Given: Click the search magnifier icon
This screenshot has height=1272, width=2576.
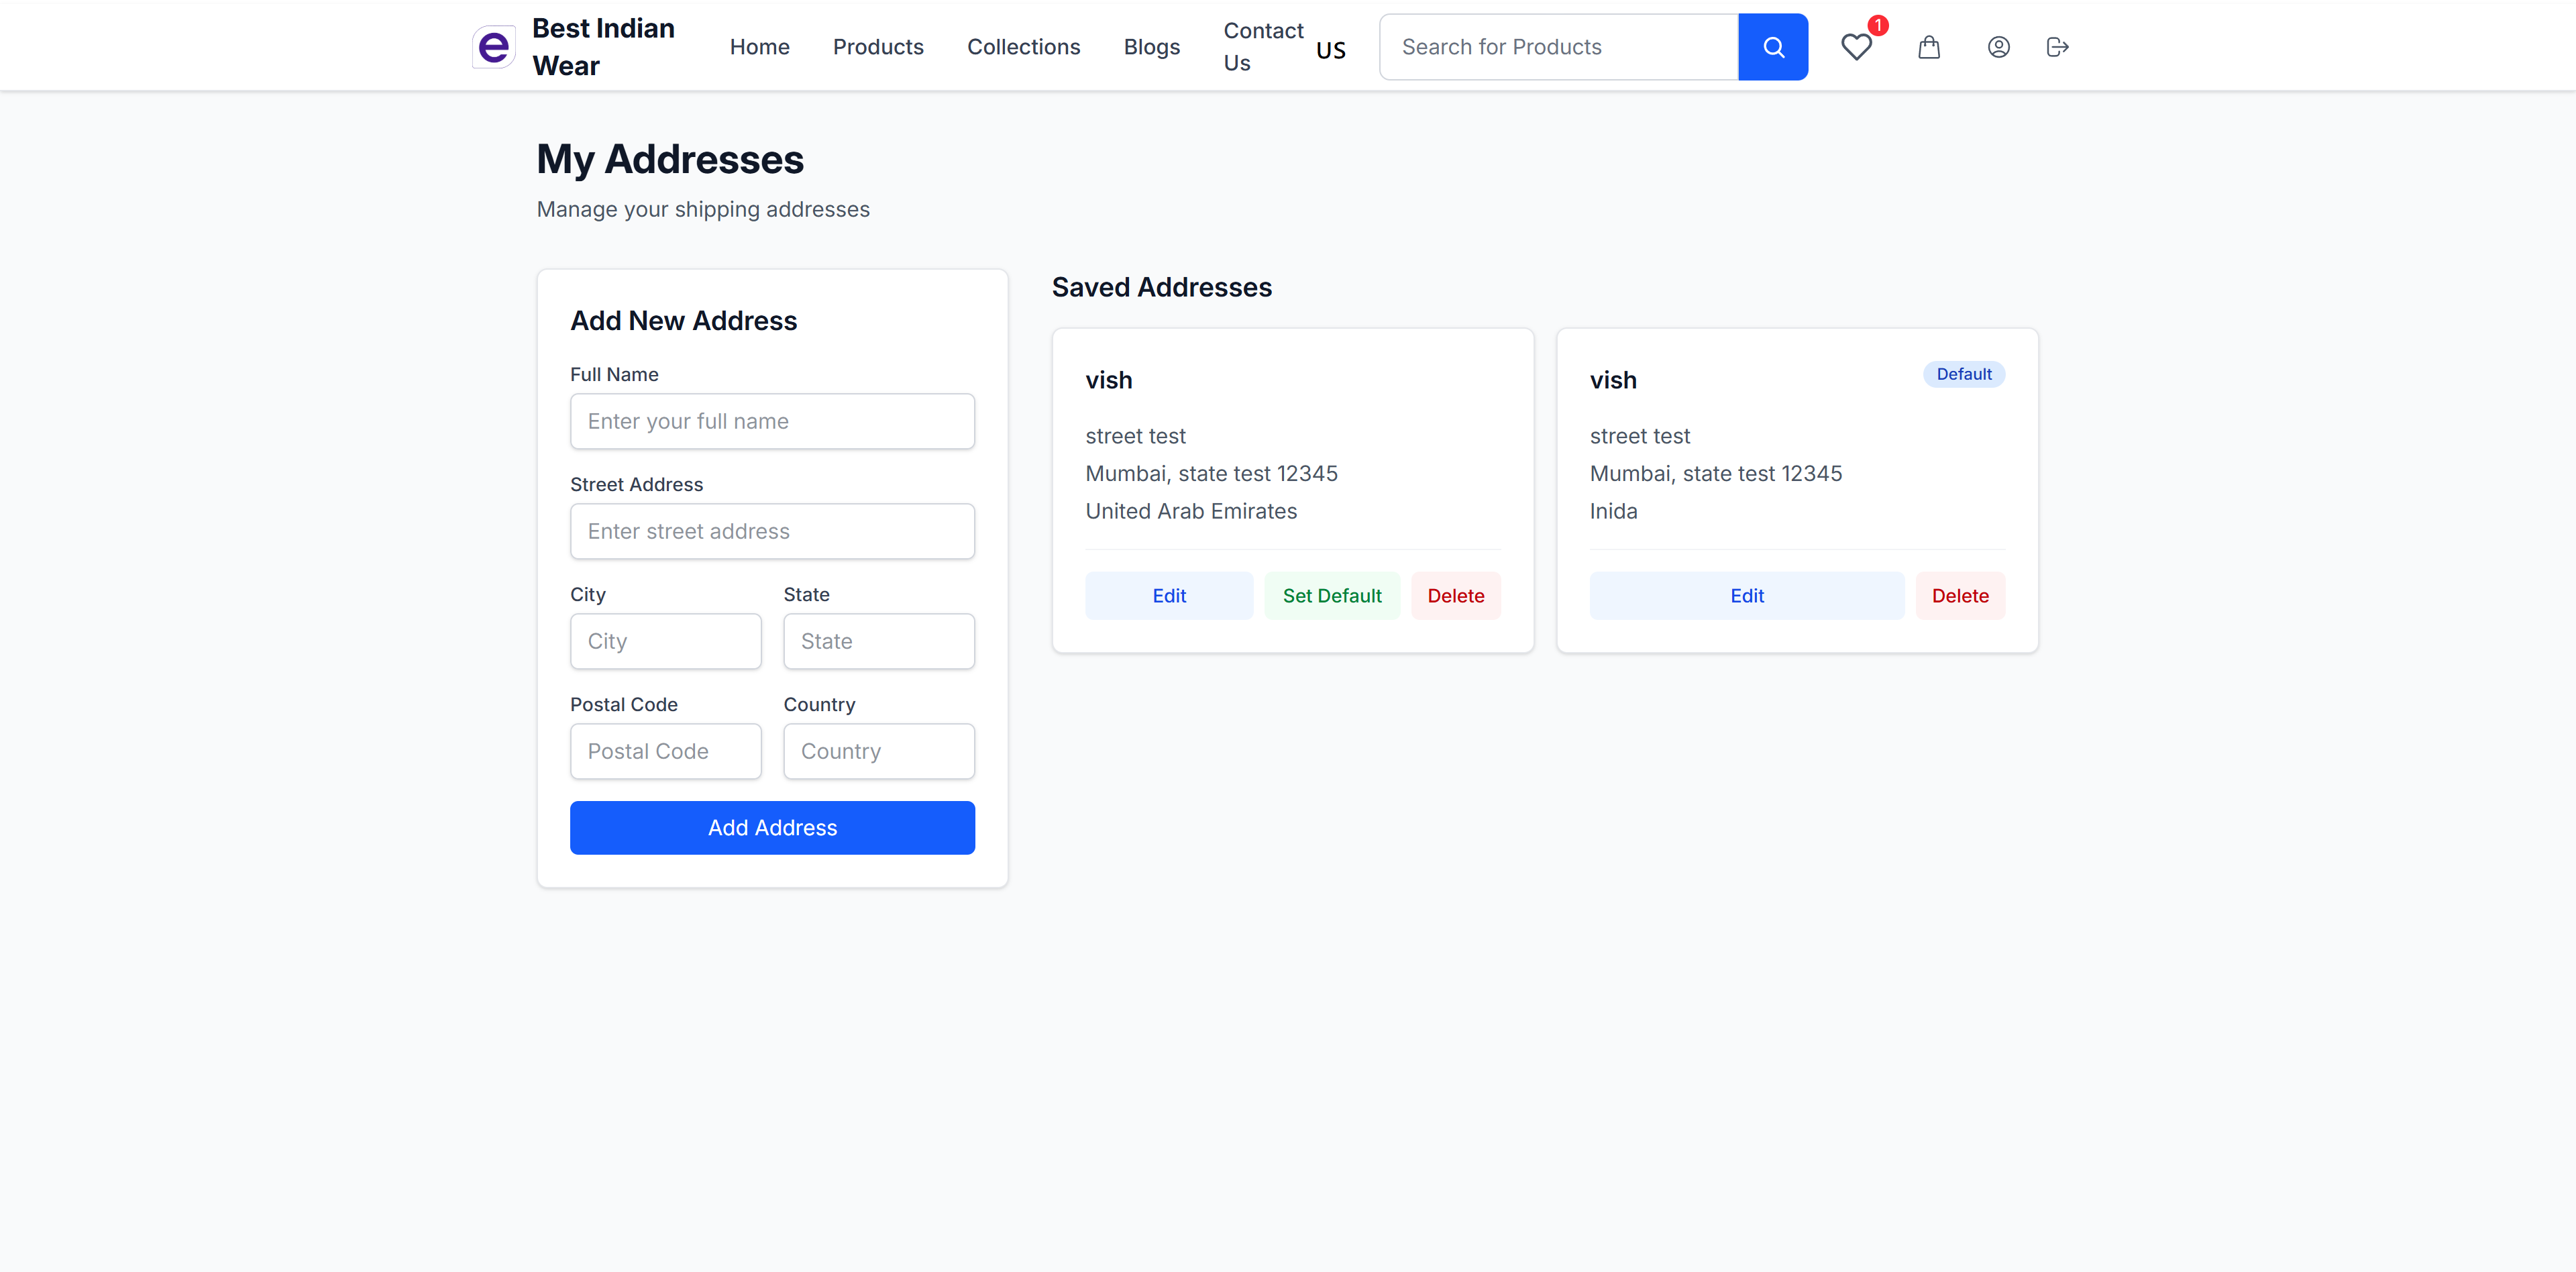Looking at the screenshot, I should [1773, 46].
